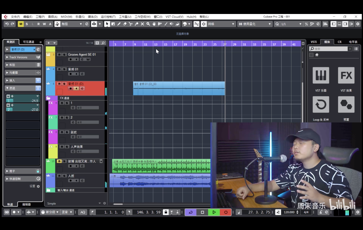Viewport: 363px width, 230px height.
Task: Click the media 搜索 search field
Action: point(328,49)
